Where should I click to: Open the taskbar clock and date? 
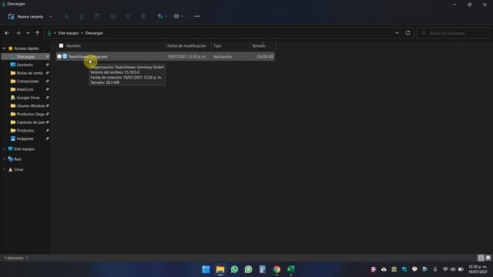tap(478, 269)
